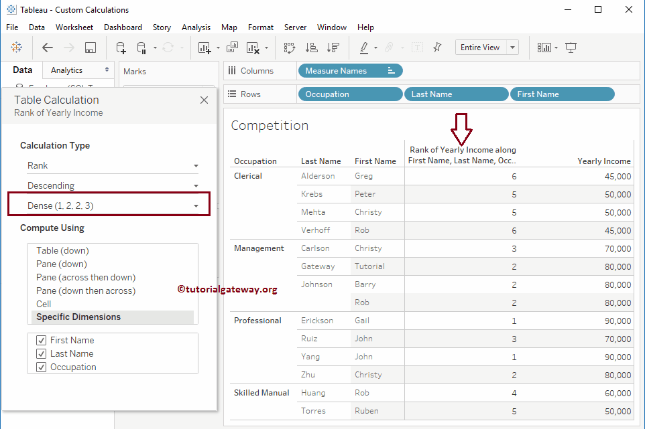Toggle the First Name checkbox
Viewport: 645px width, 429px height.
point(41,341)
